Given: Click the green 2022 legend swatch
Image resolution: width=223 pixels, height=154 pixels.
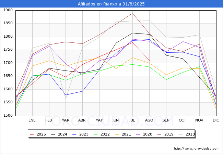Looking at the screenshot, I should coord(96,134).
